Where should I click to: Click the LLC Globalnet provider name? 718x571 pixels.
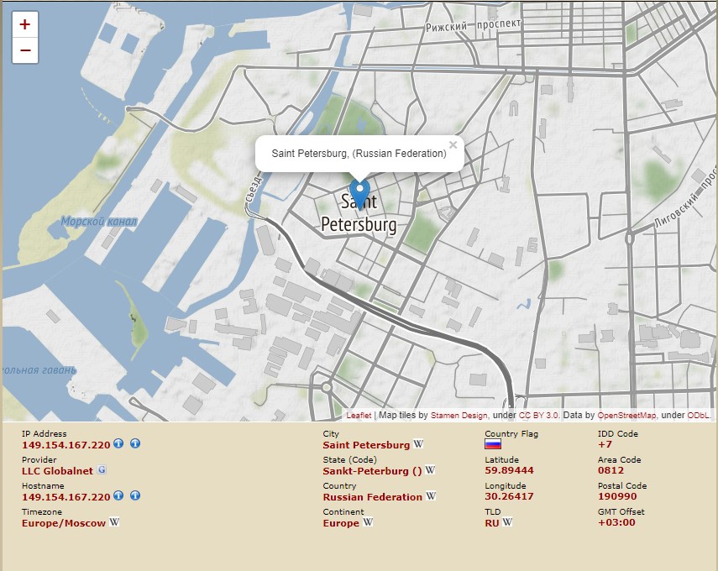click(x=57, y=471)
